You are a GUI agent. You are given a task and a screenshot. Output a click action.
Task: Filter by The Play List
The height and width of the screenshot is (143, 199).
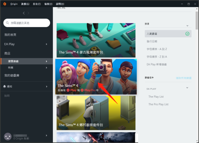pos(156,97)
